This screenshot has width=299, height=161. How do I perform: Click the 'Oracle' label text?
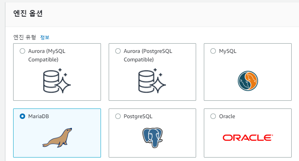227,116
